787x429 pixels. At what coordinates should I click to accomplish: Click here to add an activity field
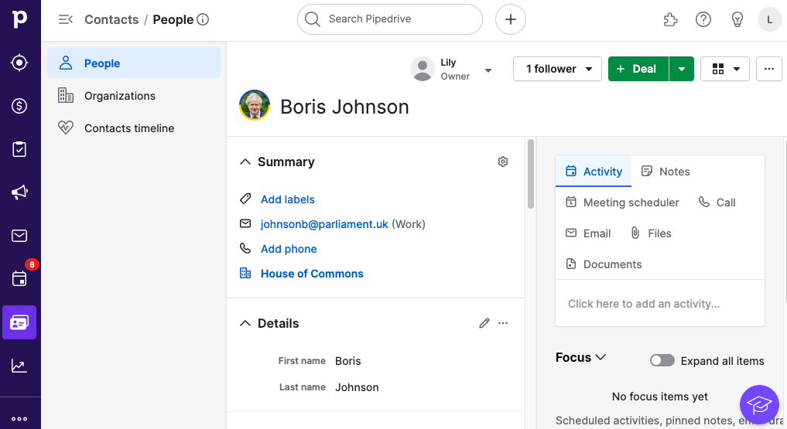click(x=660, y=304)
